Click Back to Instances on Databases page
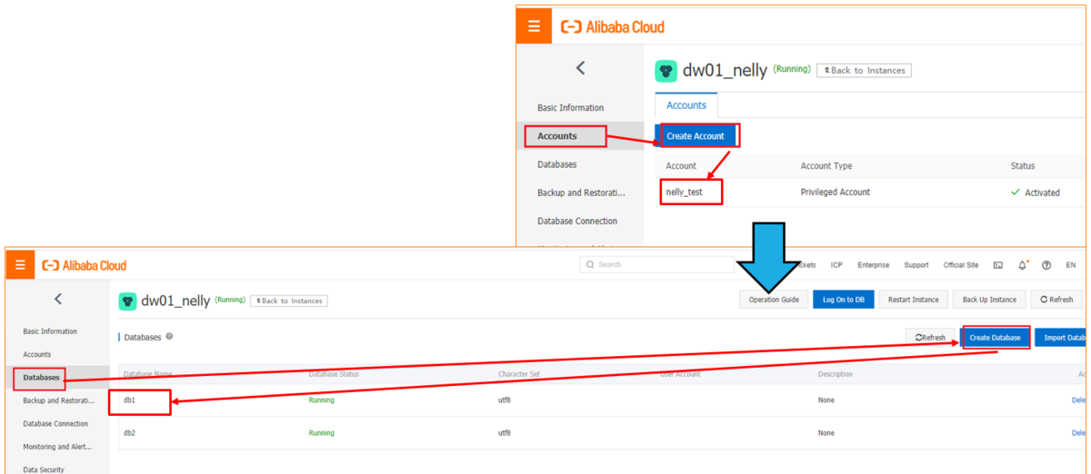This screenshot has width=1091, height=474. (x=289, y=301)
